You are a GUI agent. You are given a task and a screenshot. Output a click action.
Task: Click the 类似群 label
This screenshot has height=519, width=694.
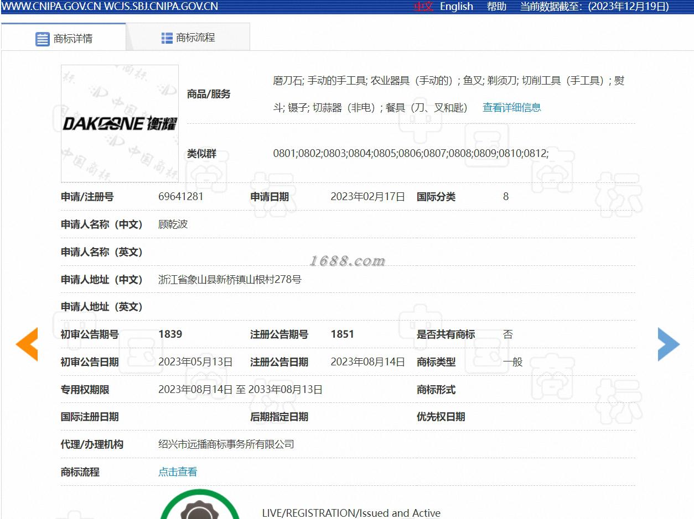pyautogui.click(x=201, y=154)
